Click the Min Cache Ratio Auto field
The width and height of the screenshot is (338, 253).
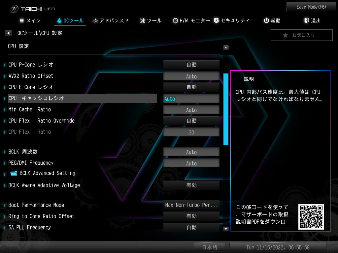click(191, 110)
